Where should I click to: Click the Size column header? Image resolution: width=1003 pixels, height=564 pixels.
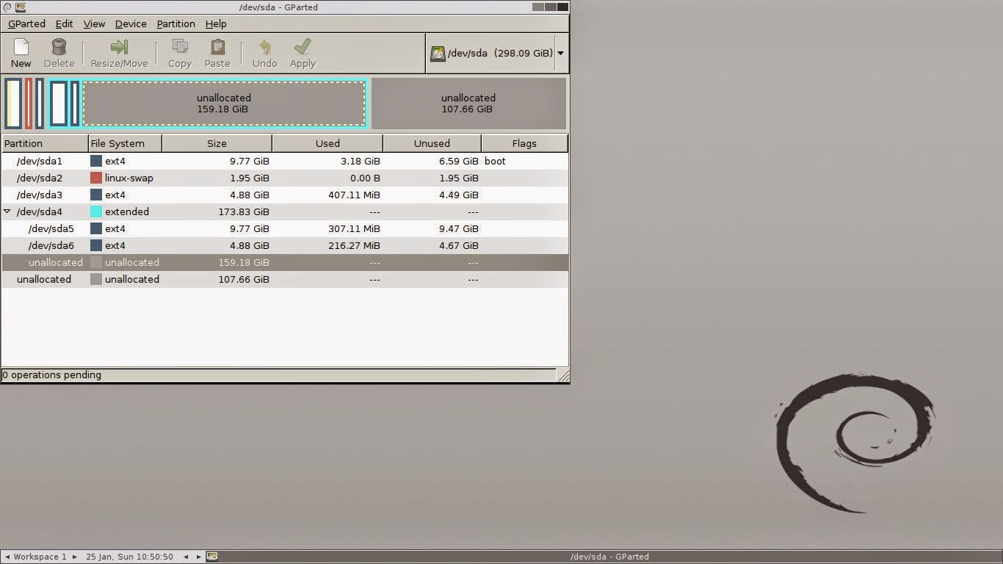coord(217,143)
